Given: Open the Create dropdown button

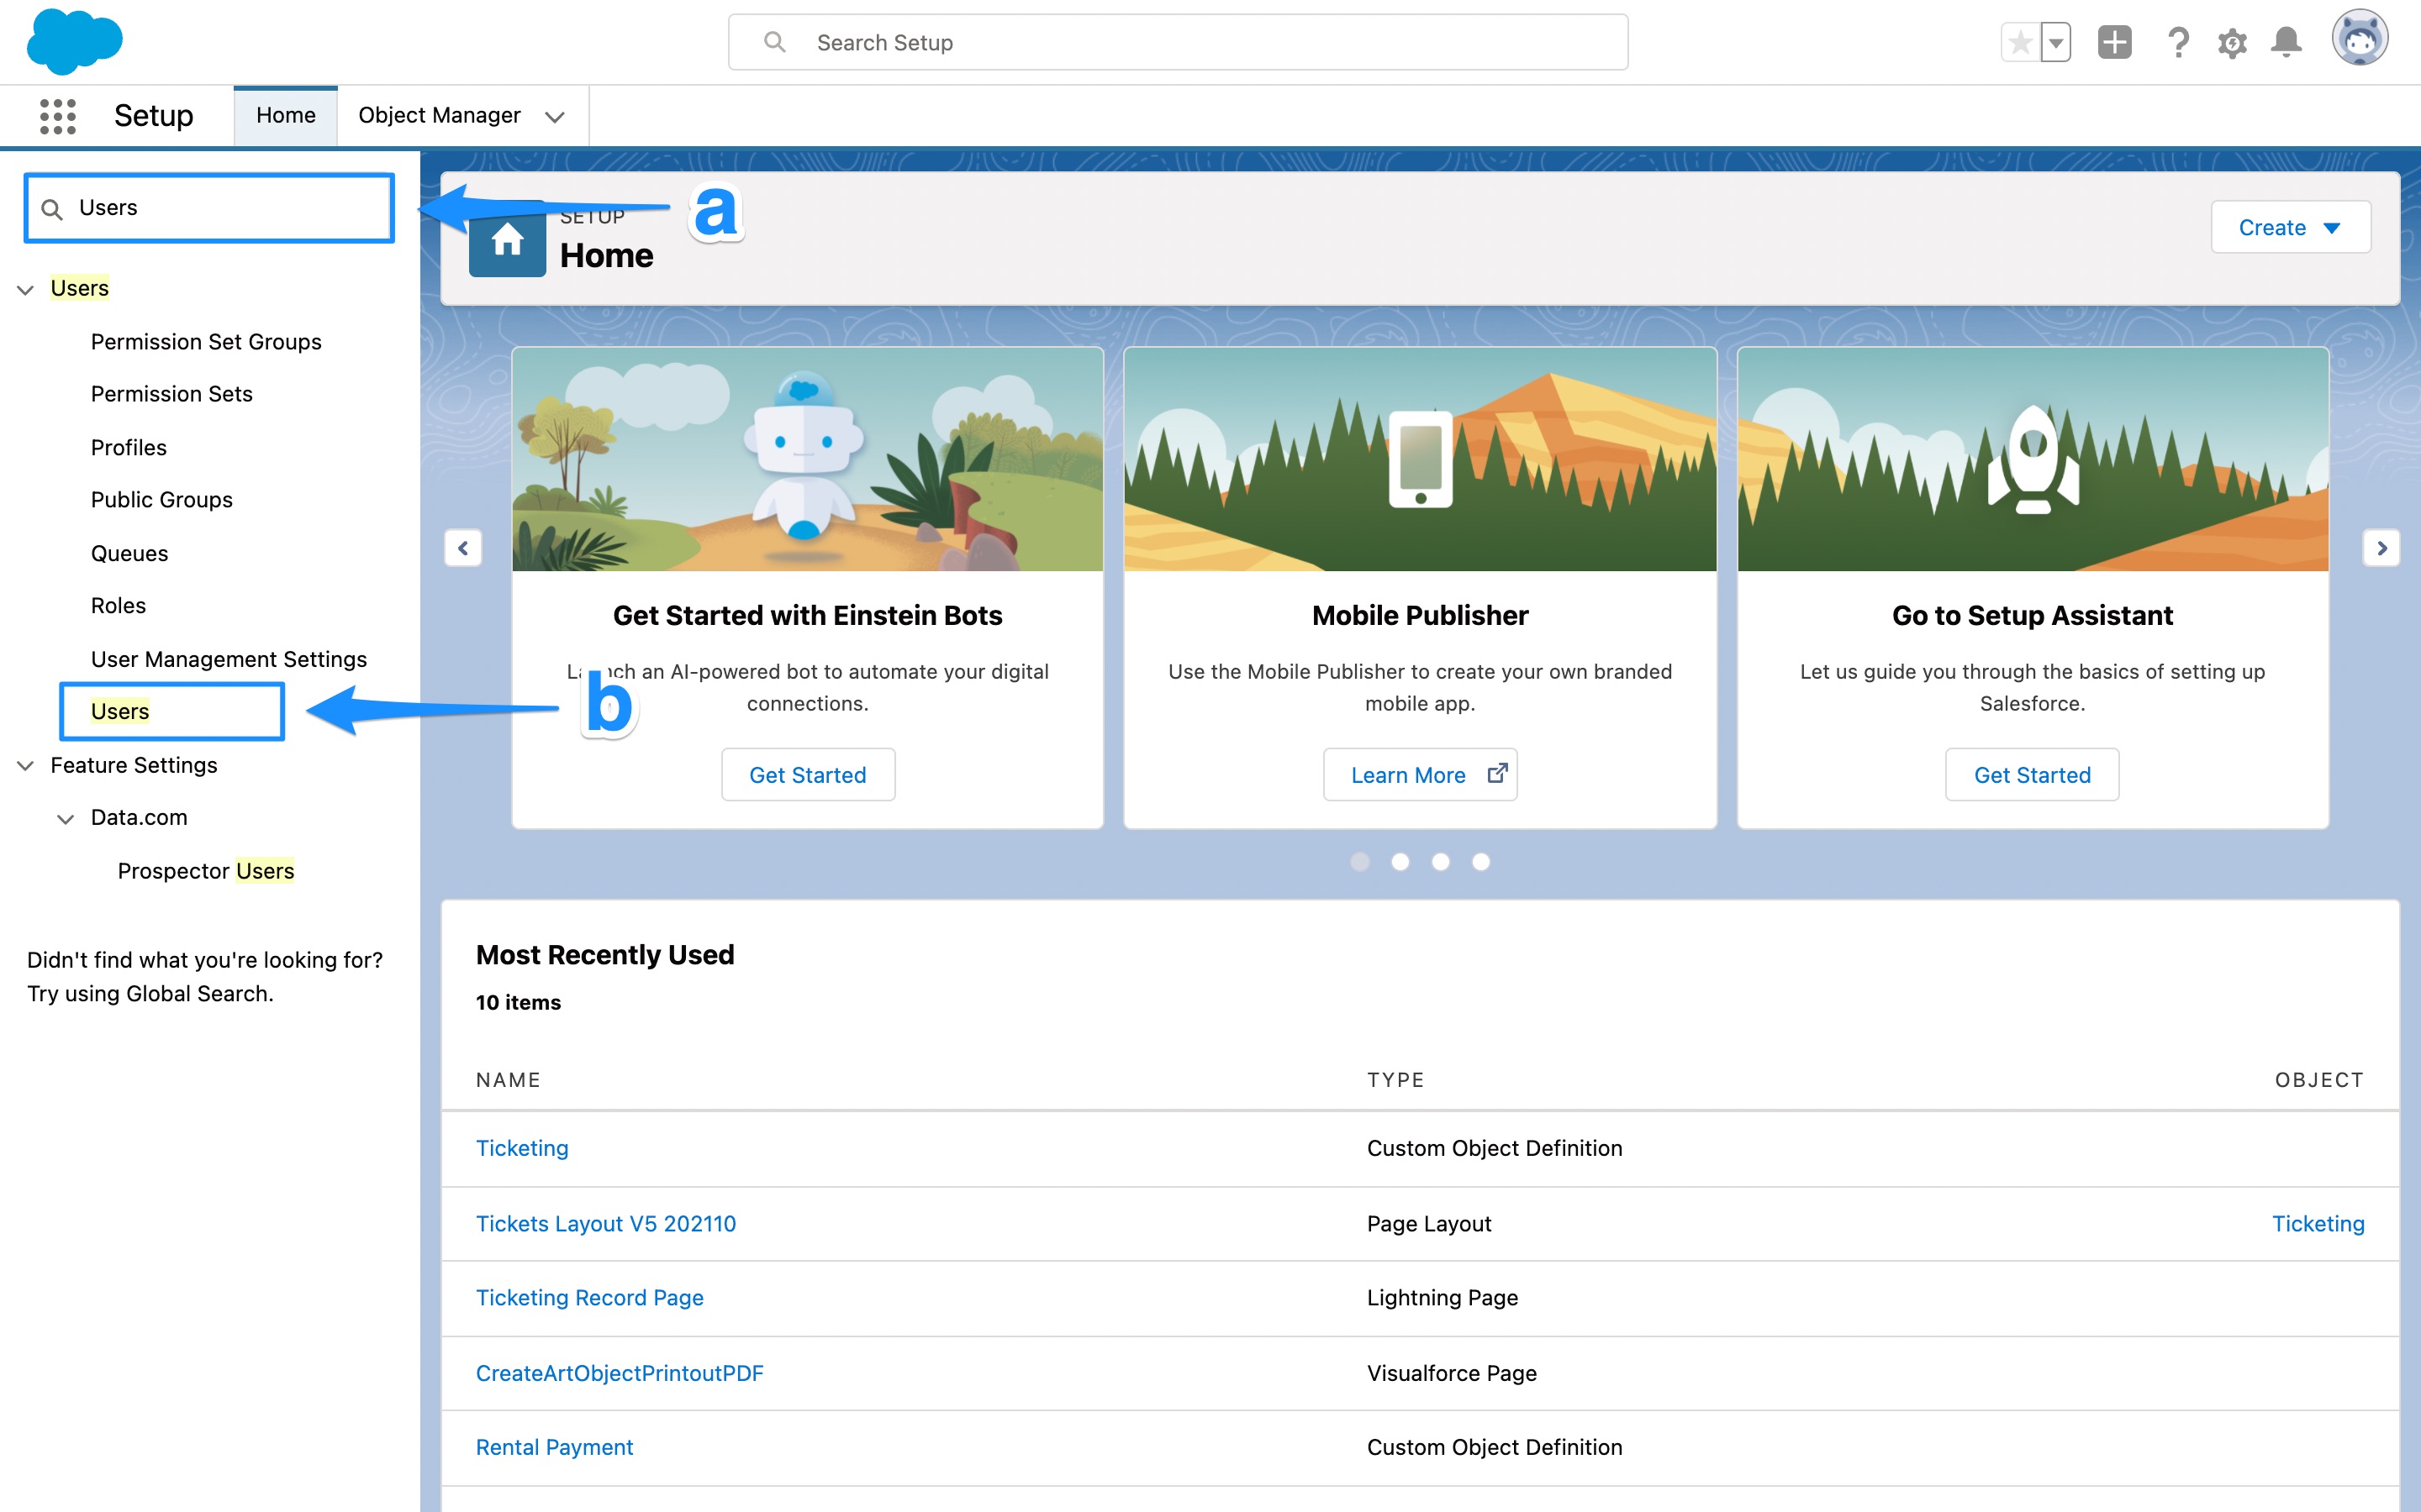Looking at the screenshot, I should point(2289,227).
